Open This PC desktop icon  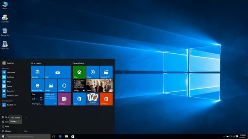(x=5, y=5)
